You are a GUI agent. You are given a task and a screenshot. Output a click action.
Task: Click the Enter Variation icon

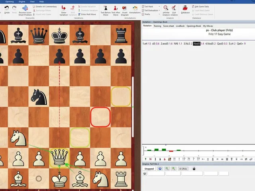(63, 8)
